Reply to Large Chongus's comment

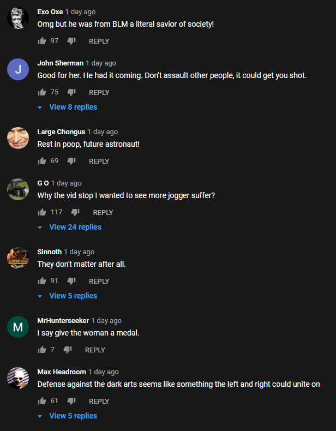point(99,161)
